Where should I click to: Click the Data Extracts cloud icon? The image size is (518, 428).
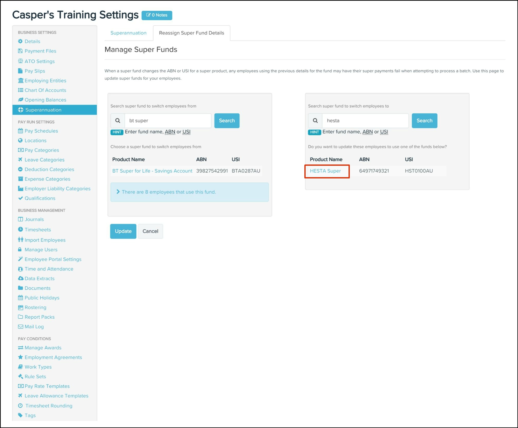click(x=20, y=278)
